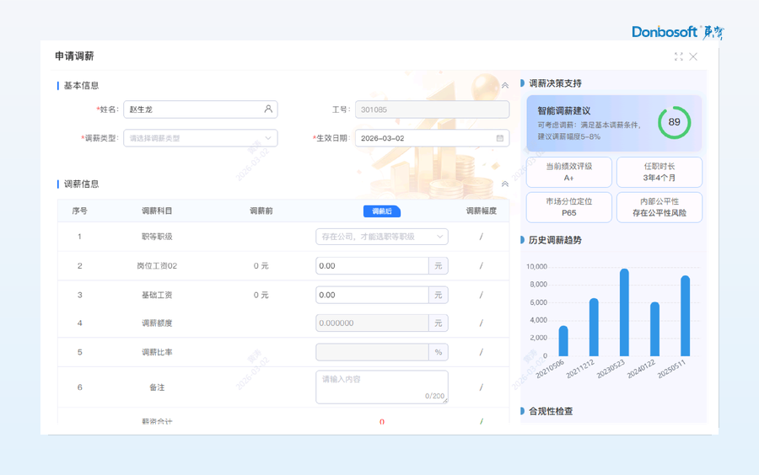Click the 姓名 input field with 赵生龙
The width and height of the screenshot is (759, 475).
[x=201, y=109]
